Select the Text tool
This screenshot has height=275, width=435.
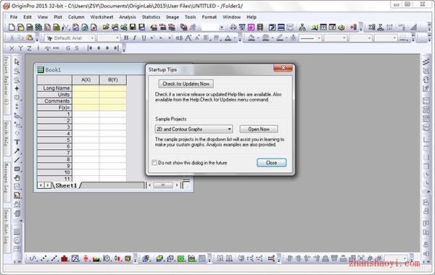click(x=17, y=142)
